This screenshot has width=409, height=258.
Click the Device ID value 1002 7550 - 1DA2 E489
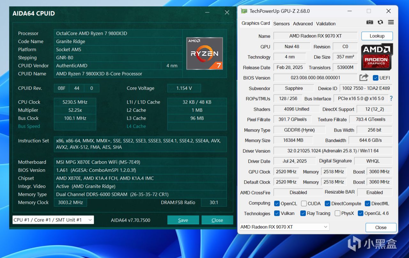coord(366,88)
